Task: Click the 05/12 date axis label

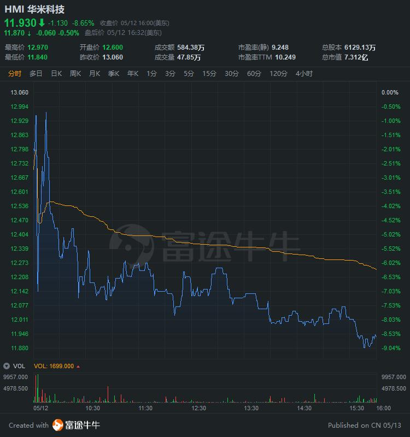Action: (40, 408)
